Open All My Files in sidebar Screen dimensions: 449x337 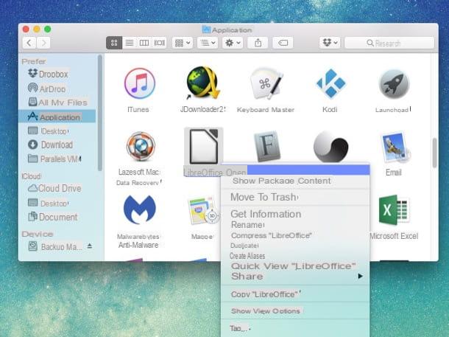pos(57,103)
